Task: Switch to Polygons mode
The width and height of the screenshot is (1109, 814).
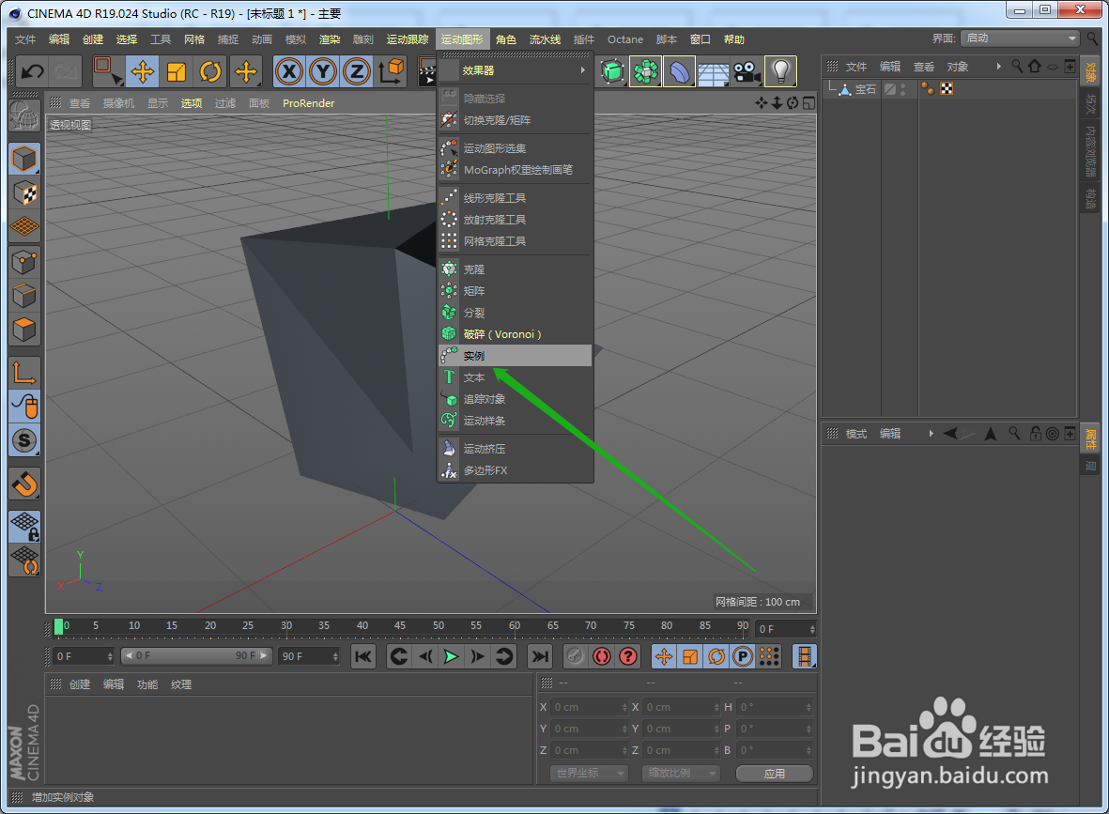Action: (x=24, y=330)
